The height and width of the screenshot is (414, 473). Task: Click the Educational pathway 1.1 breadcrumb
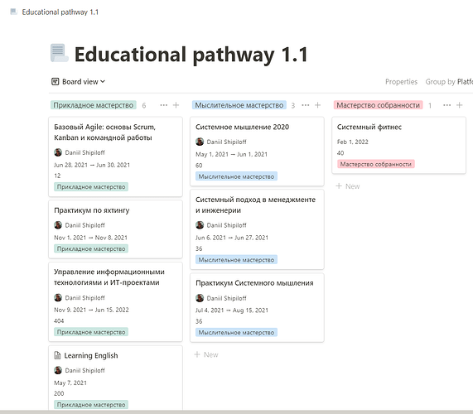click(60, 12)
